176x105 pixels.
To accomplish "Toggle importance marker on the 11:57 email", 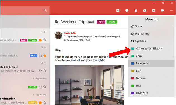I will [40, 40].
